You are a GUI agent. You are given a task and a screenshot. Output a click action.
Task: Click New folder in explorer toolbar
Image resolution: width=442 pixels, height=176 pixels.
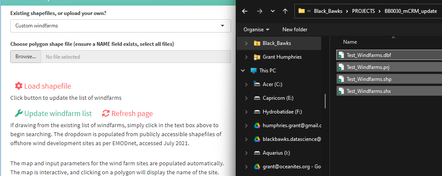295,29
